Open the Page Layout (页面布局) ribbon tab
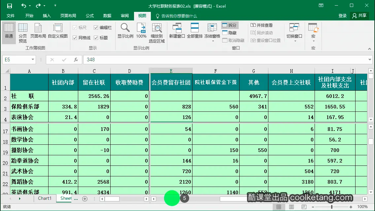 click(x=68, y=16)
